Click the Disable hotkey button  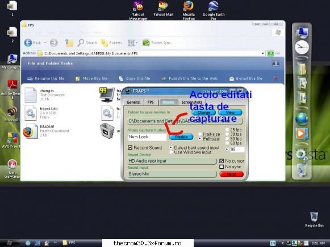pos(181,137)
